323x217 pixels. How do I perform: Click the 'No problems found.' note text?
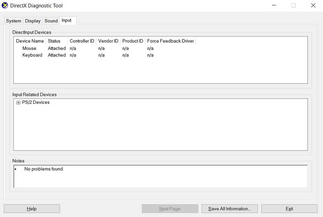44,169
